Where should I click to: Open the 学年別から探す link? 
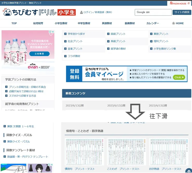76,34
